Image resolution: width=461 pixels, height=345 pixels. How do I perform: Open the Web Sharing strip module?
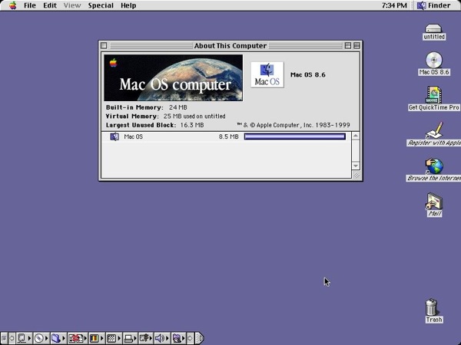pyautogui.click(x=179, y=338)
